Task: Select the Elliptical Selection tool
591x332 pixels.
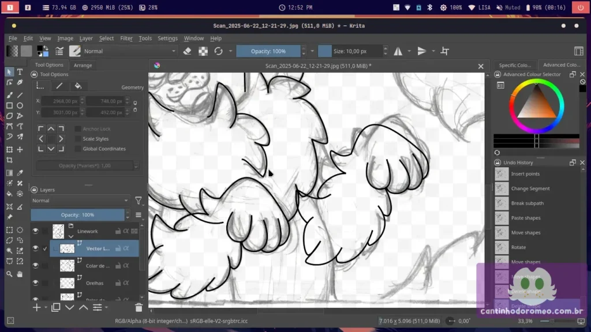Action: tap(20, 230)
